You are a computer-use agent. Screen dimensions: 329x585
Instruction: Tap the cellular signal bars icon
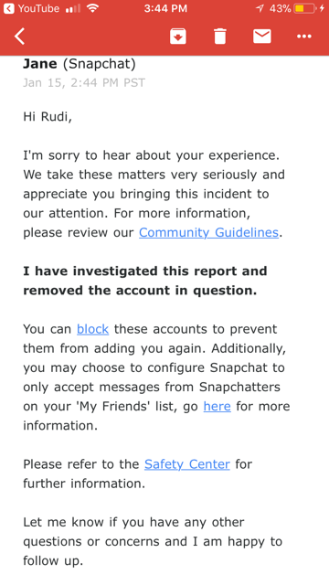pos(73,8)
